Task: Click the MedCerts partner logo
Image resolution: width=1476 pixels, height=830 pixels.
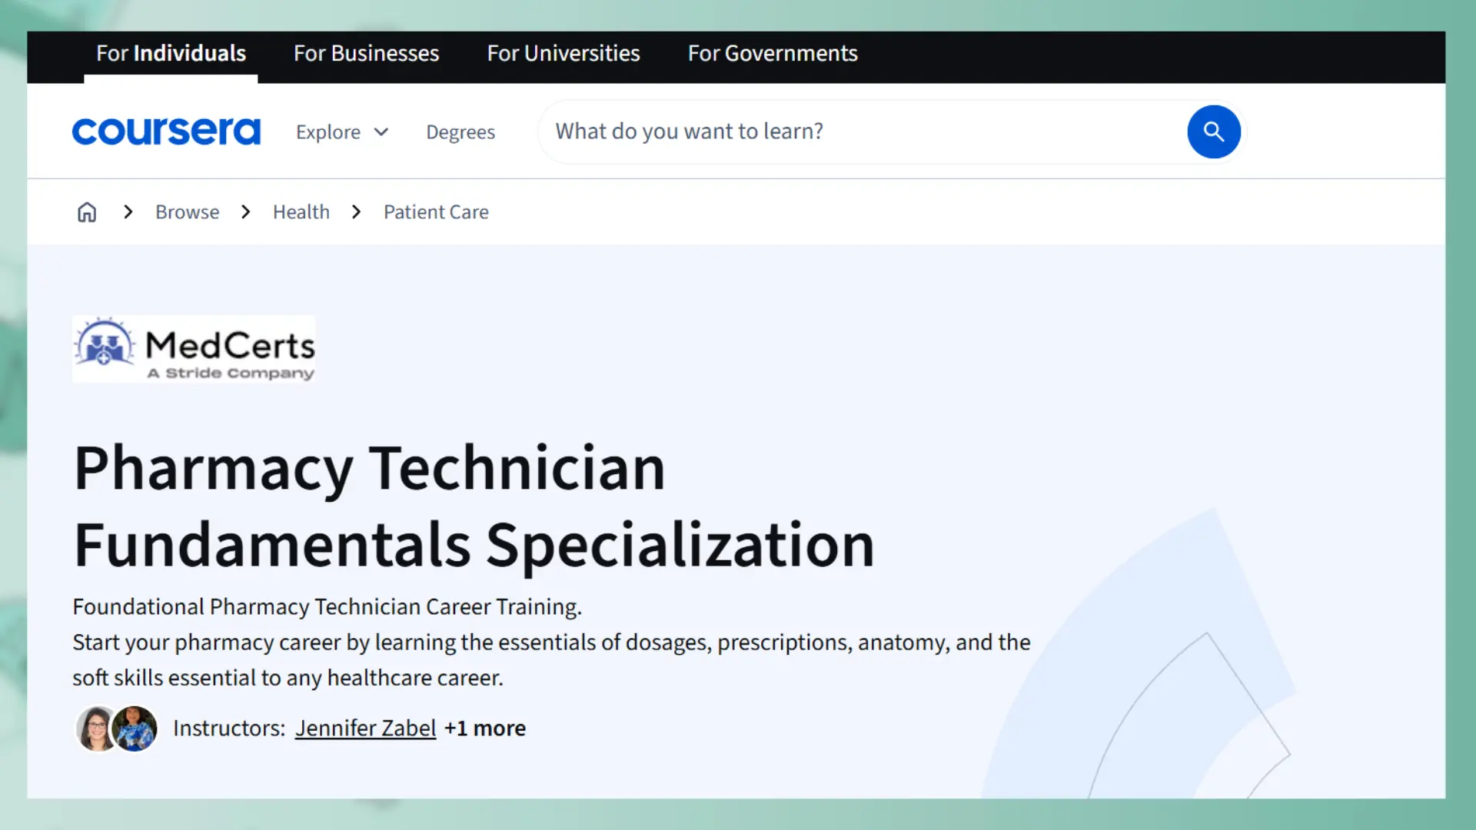Action: coord(194,349)
